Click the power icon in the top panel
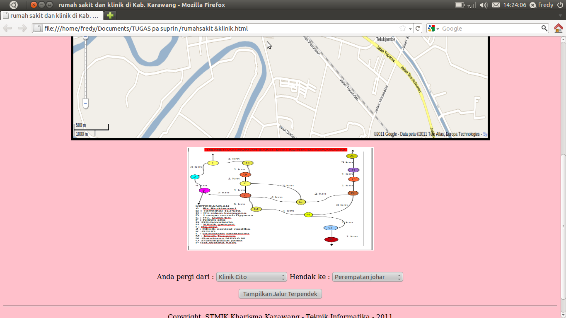 click(x=560, y=5)
